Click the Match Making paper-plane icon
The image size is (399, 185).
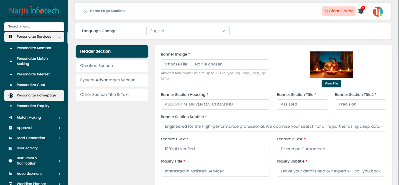pos(11,117)
